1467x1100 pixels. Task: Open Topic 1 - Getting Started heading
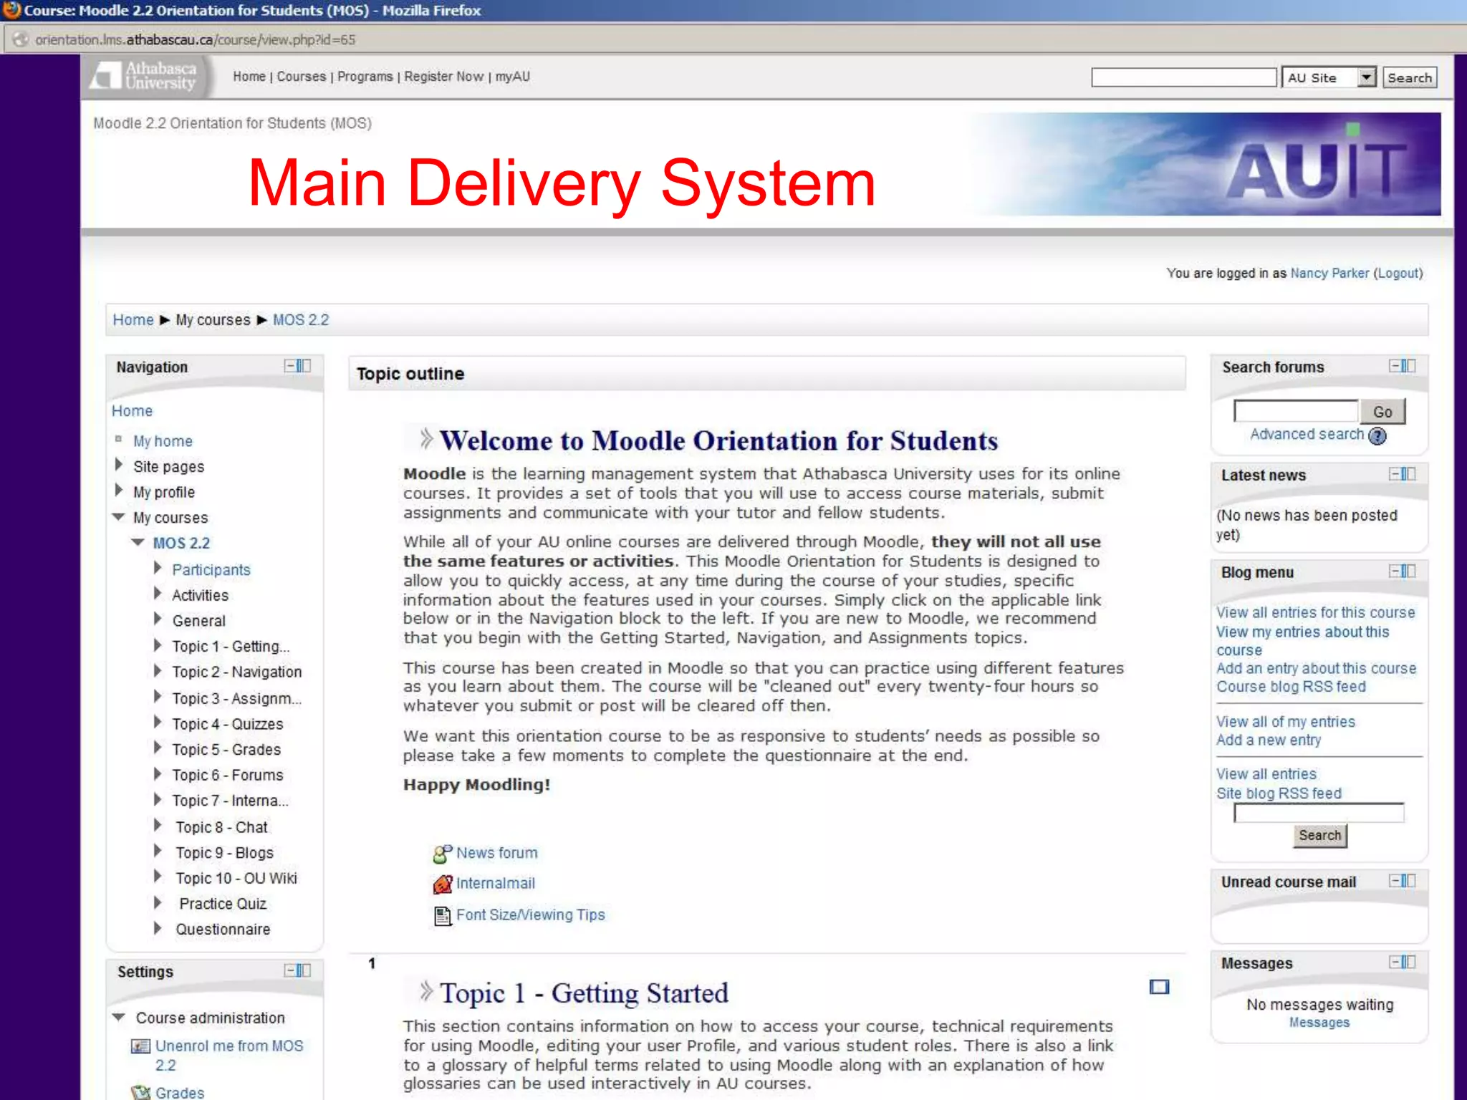[x=583, y=993]
